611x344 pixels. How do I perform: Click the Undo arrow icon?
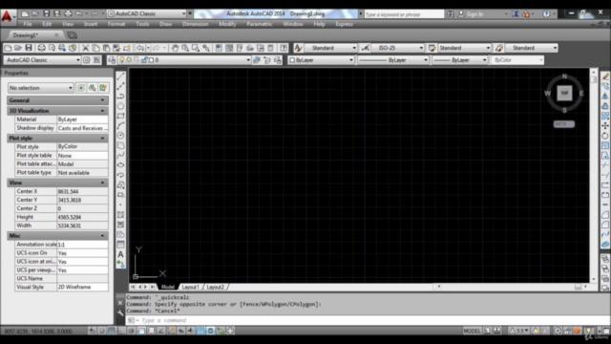pyautogui.click(x=140, y=48)
